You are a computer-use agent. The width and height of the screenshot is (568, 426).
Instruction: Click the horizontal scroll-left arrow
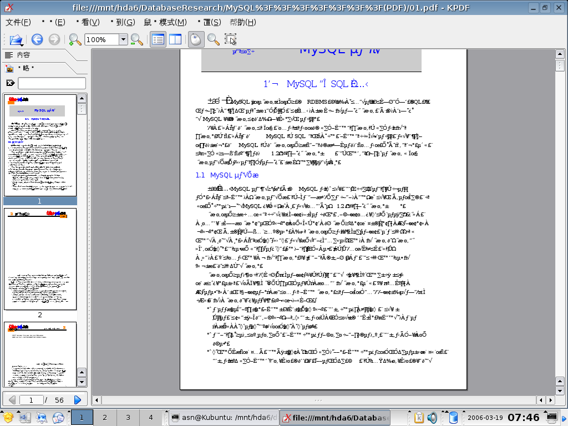[97, 400]
